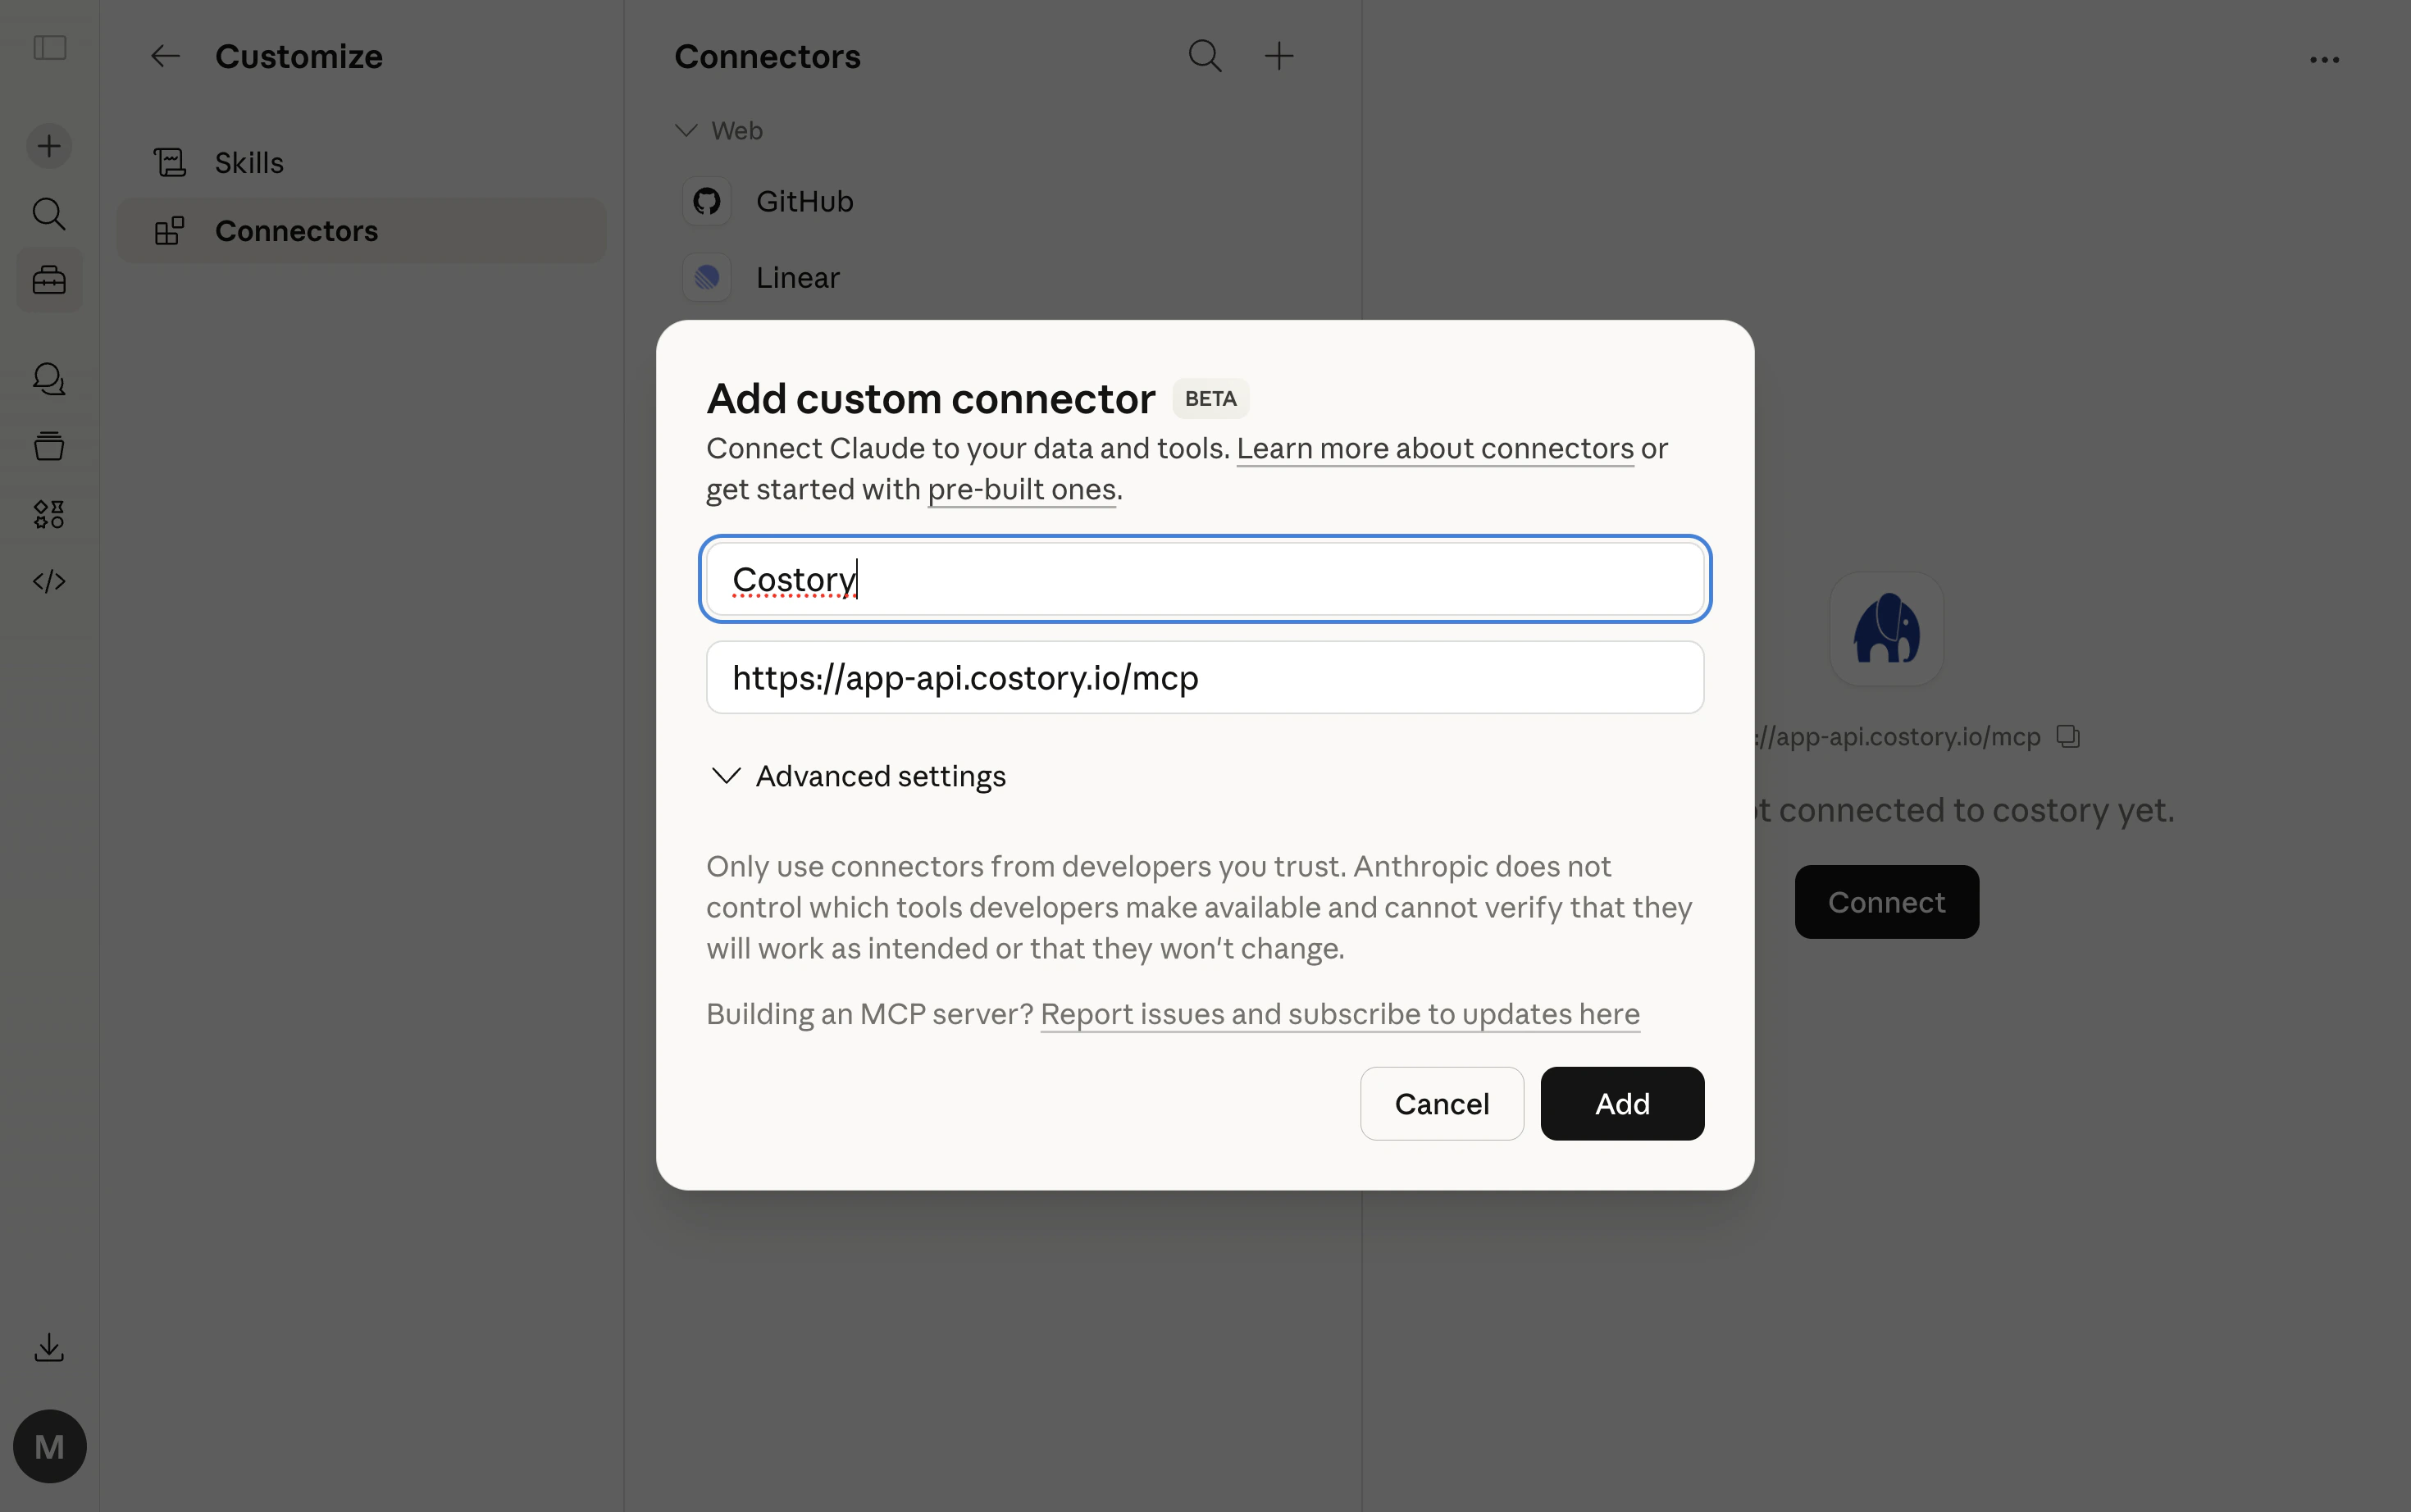Viewport: 2411px width, 1512px height.
Task: Open the projects box icon in sidebar
Action: [48, 446]
